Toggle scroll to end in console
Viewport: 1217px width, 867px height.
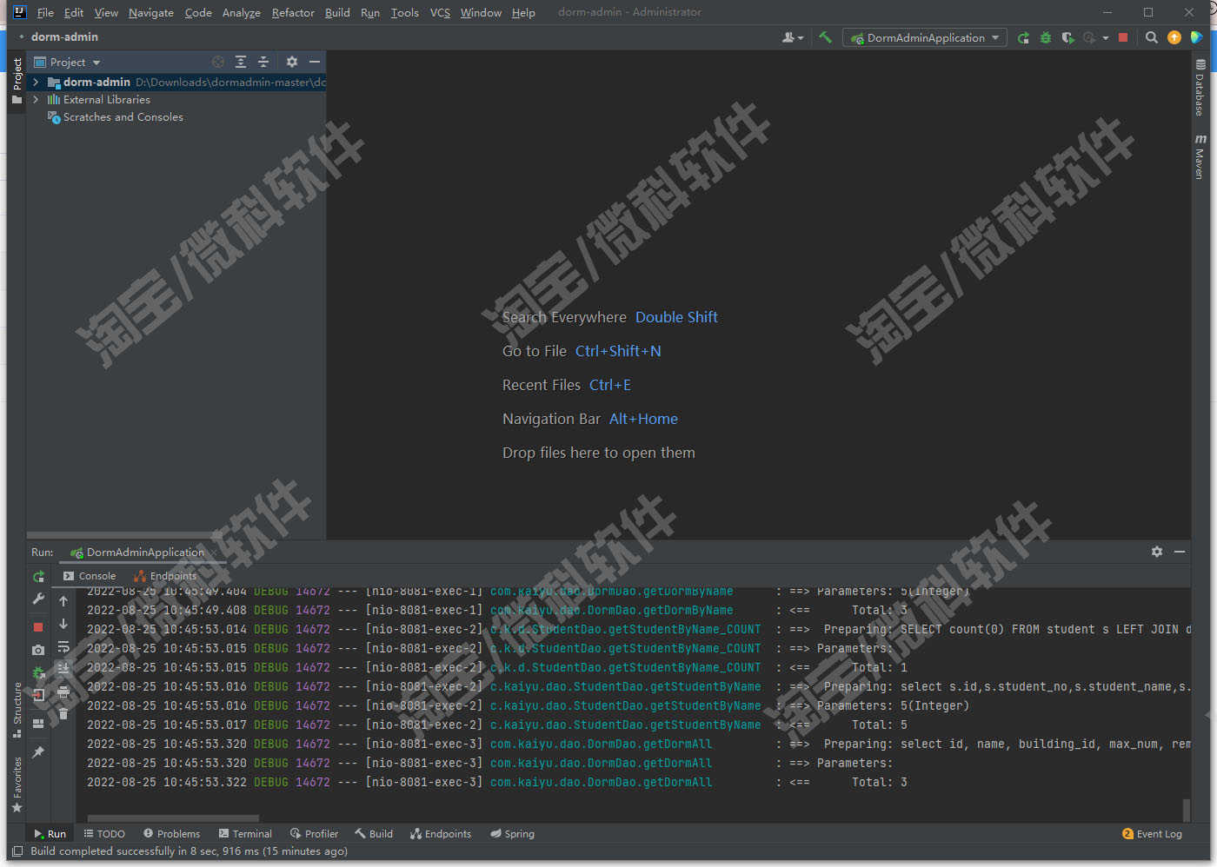click(x=63, y=669)
